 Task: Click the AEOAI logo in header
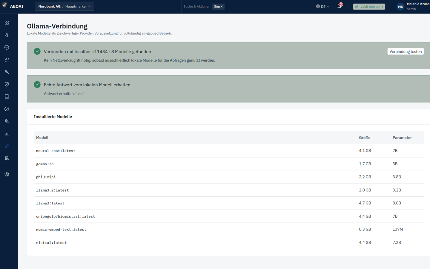pos(12,6)
